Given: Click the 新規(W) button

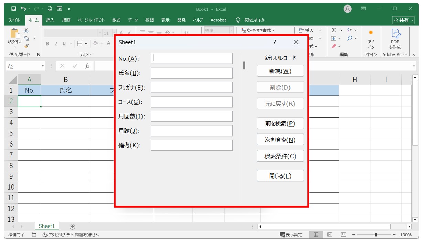Looking at the screenshot, I should [x=280, y=71].
